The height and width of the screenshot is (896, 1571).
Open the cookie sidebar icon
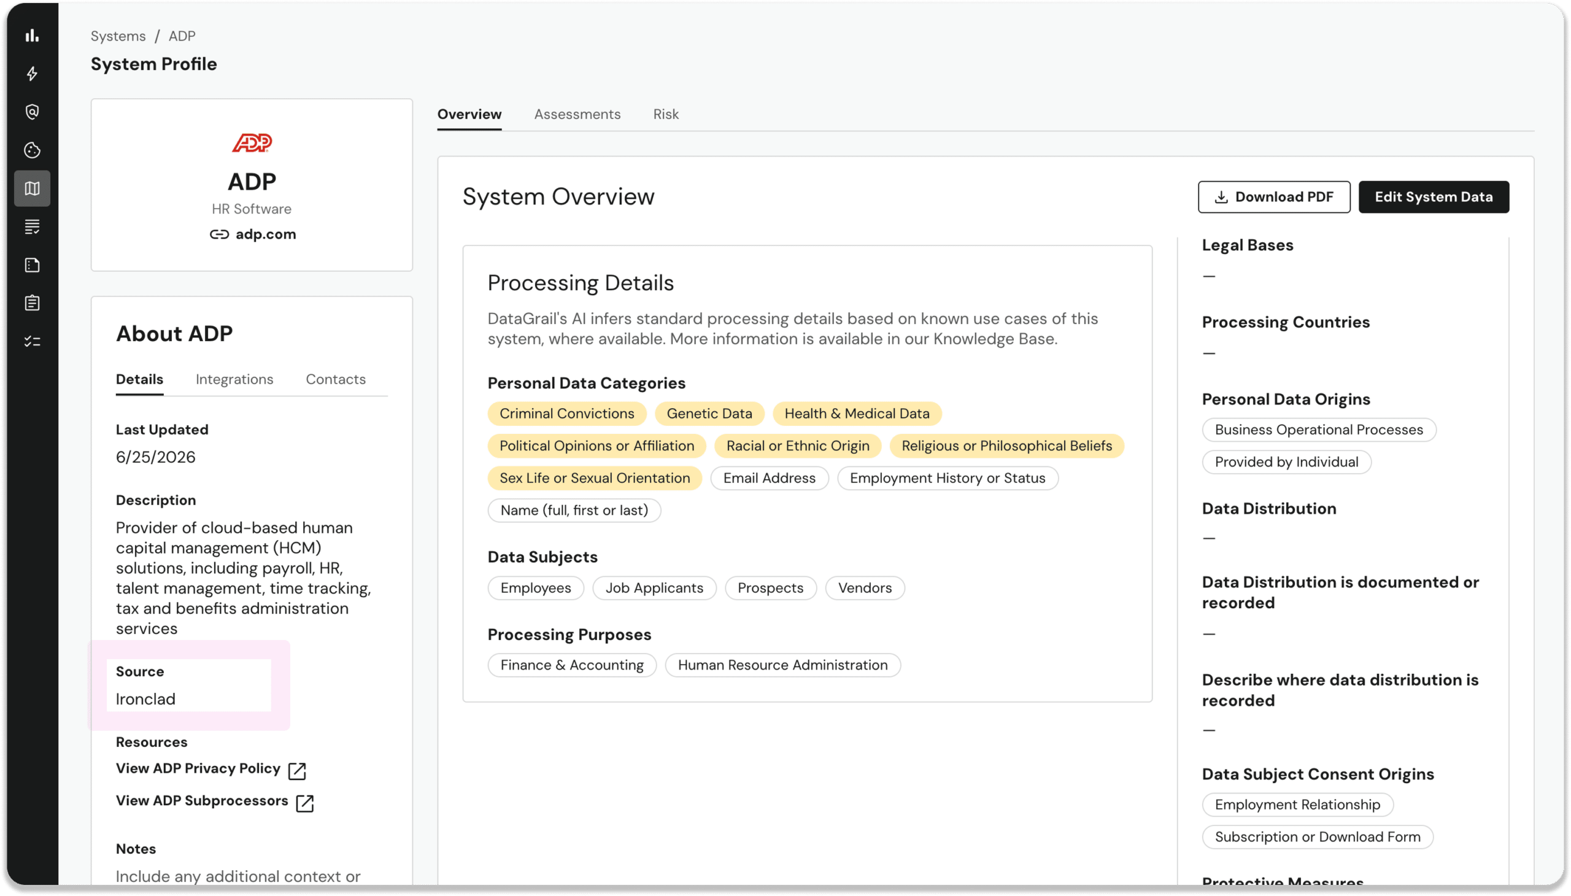click(x=32, y=150)
